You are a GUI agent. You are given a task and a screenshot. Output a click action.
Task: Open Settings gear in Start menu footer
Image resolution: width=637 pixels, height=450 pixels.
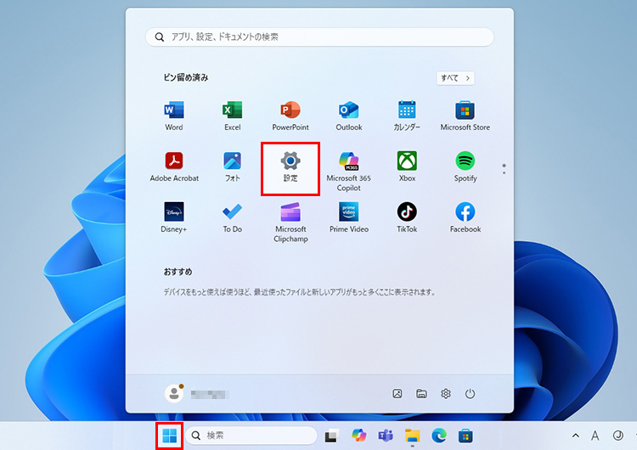[x=446, y=394]
